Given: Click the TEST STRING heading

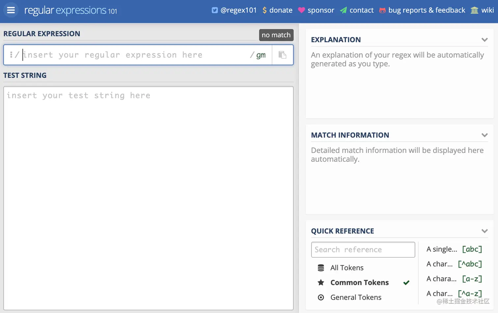Looking at the screenshot, I should [25, 75].
